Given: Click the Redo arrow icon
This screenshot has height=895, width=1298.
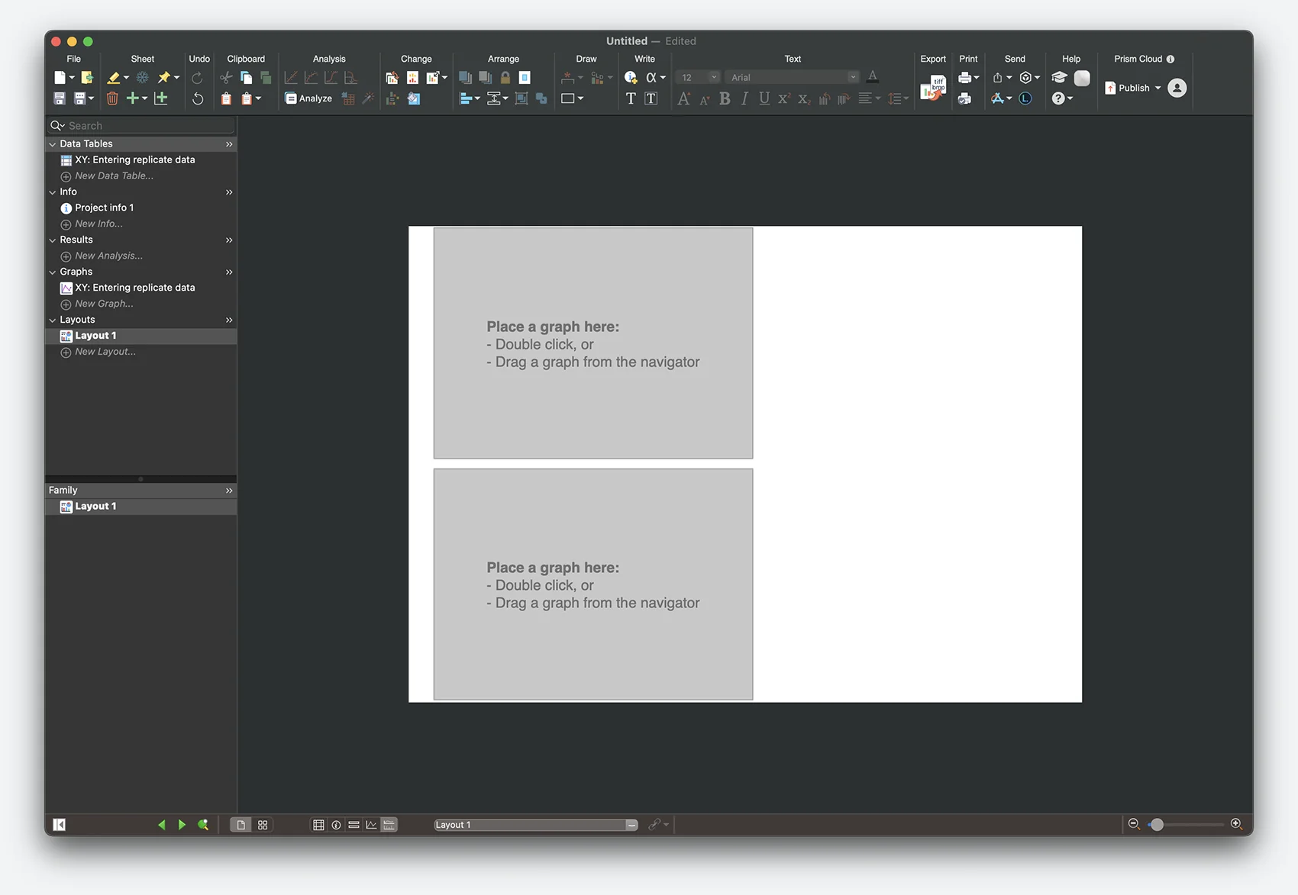Looking at the screenshot, I should coord(197,77).
